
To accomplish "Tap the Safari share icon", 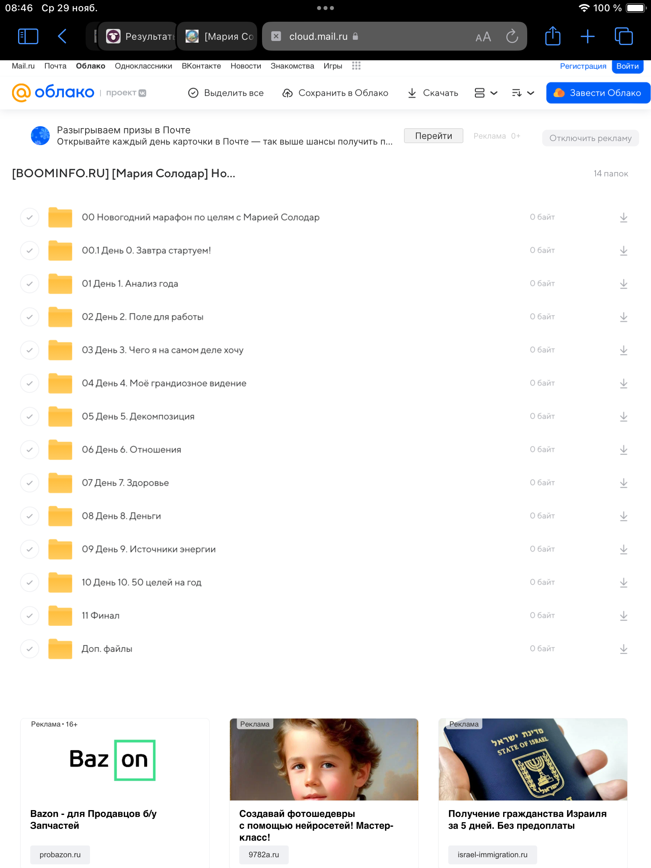I will (553, 36).
